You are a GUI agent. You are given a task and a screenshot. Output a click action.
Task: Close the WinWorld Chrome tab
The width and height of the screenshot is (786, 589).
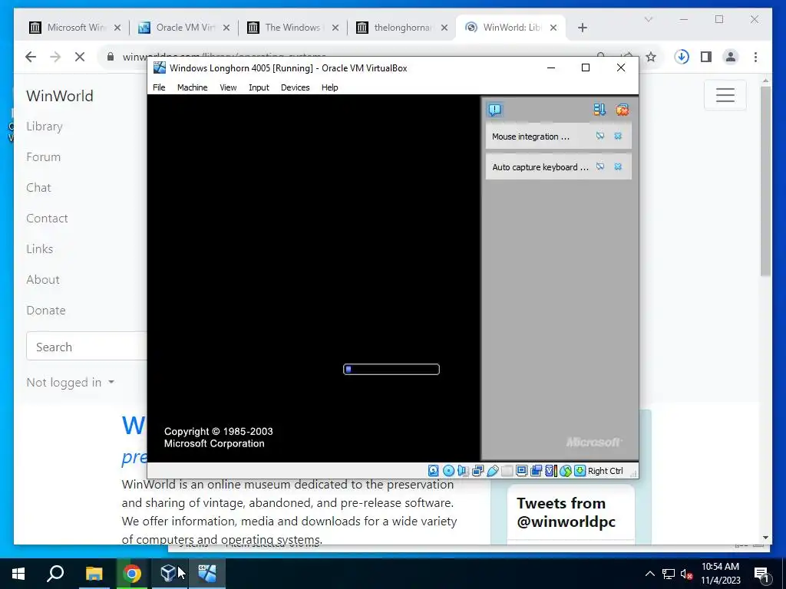pyautogui.click(x=553, y=28)
